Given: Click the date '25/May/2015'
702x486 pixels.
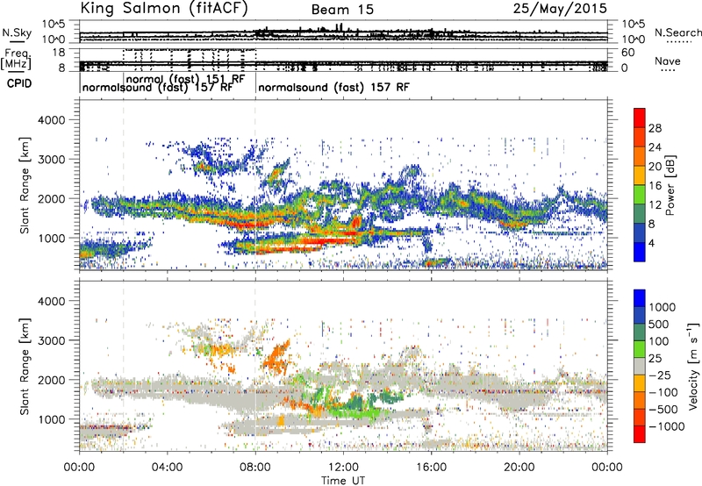Looking at the screenshot, I should (x=560, y=8).
